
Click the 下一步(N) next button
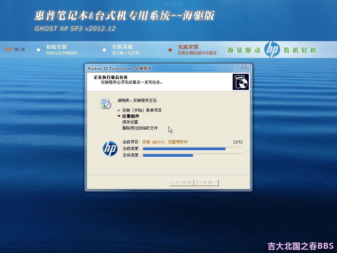(206, 183)
